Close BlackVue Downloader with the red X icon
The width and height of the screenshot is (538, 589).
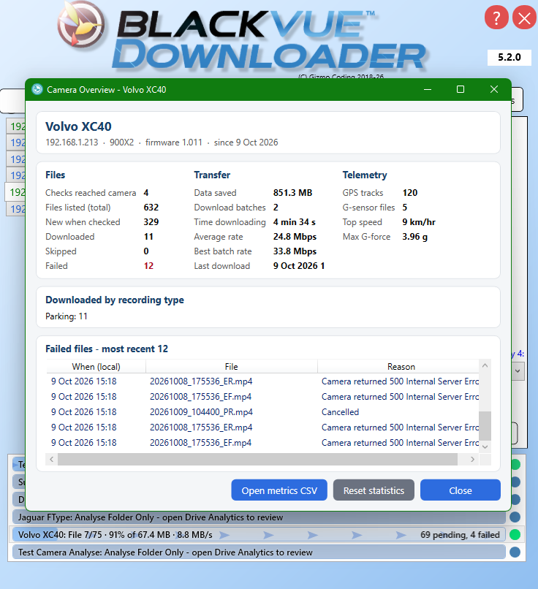524,18
